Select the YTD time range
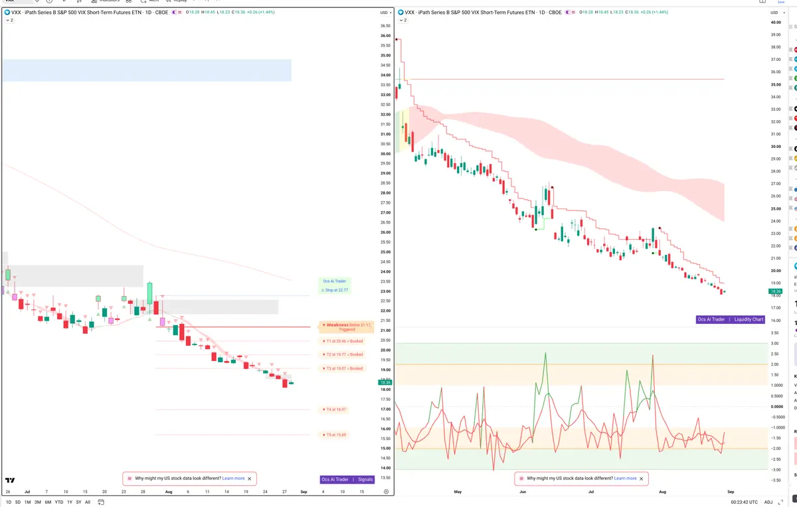Screen dimensions: 797x507 click(x=59, y=502)
